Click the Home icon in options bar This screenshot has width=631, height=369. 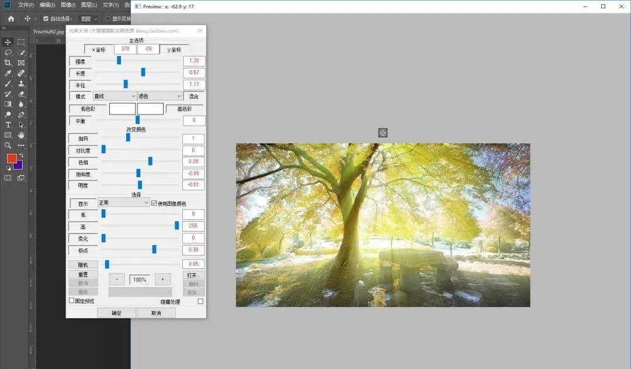click(11, 19)
